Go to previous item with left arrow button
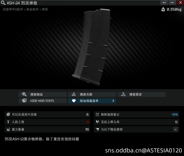184x156 pixels. [164, 2]
